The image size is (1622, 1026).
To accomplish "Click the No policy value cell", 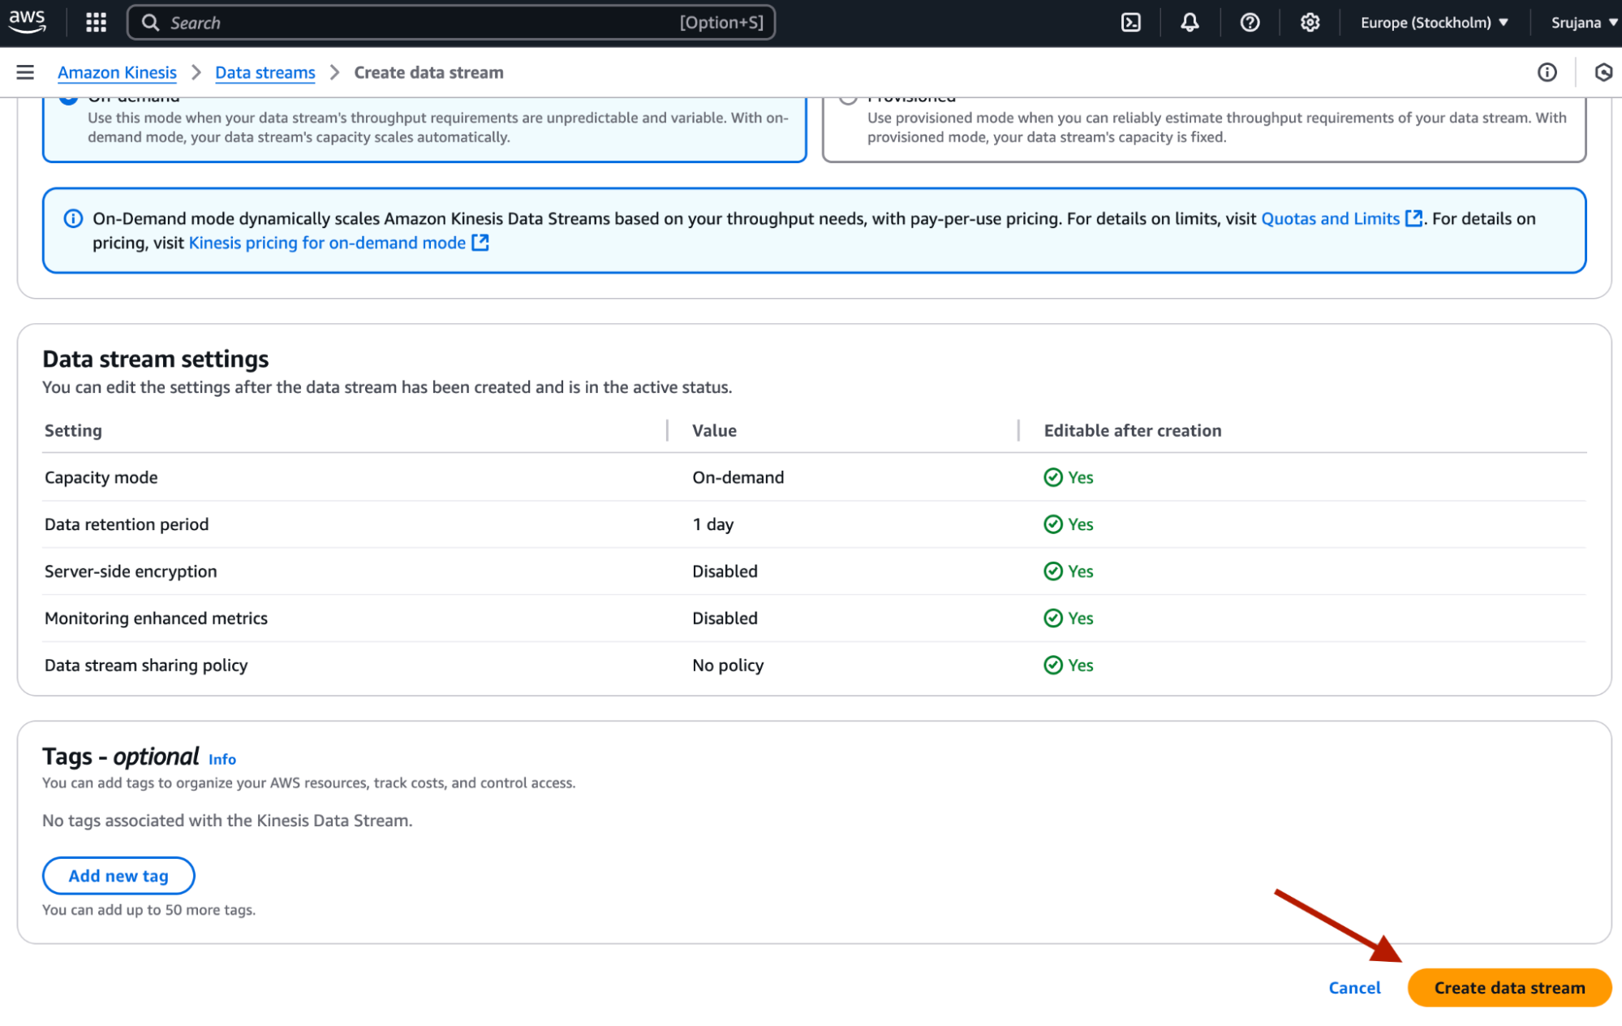I will 728,666.
